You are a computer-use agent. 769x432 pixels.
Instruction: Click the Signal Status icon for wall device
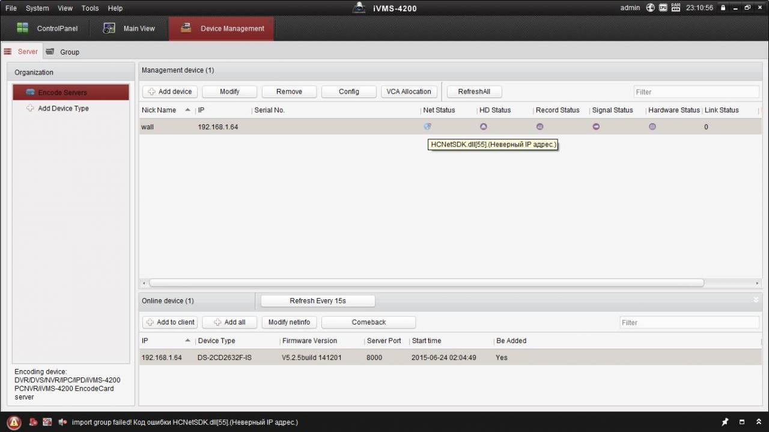596,127
